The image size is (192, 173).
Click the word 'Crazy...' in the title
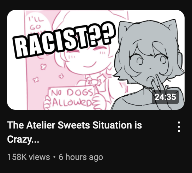tap(23, 139)
